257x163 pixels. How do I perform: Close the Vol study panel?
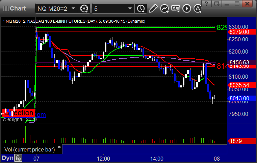click(x=59, y=147)
